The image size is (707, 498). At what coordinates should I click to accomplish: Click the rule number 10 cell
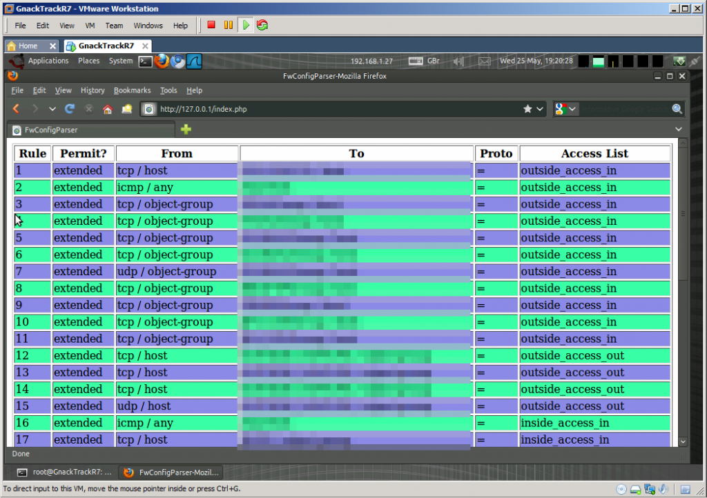(32, 322)
